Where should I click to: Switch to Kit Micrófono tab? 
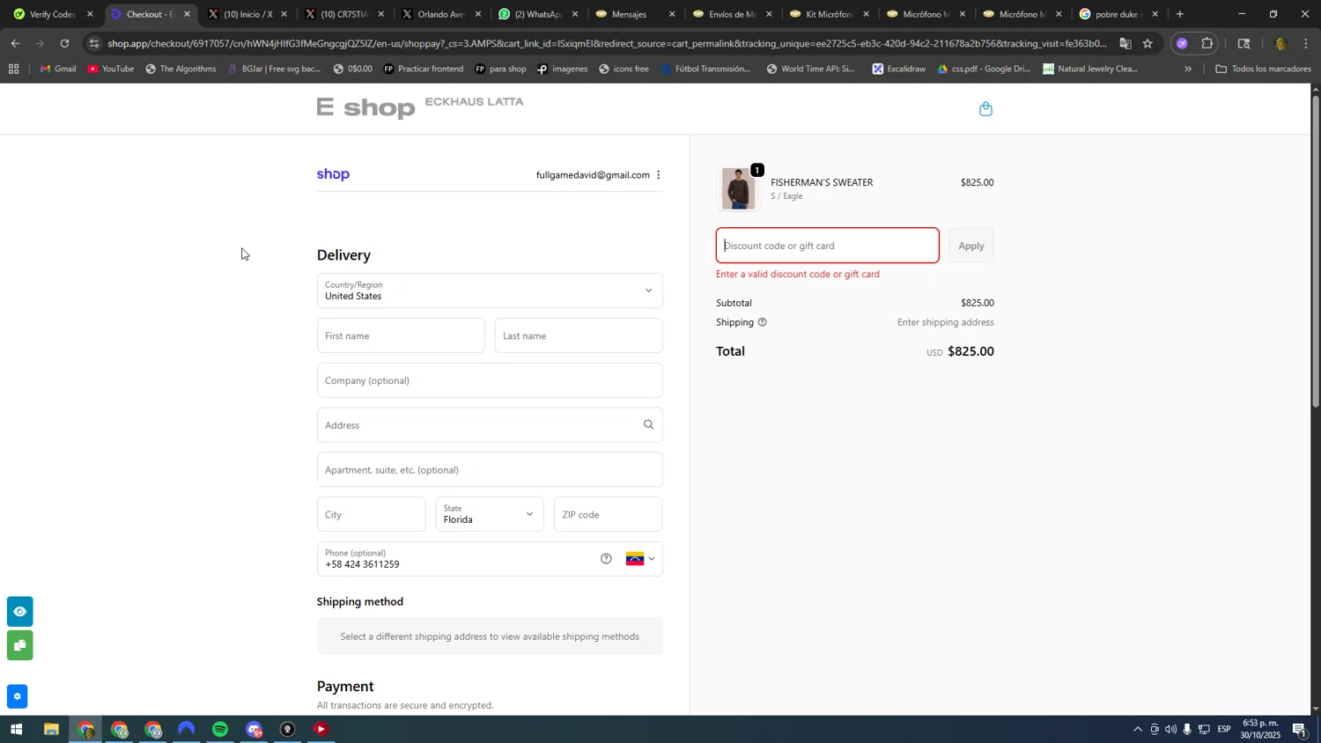[x=828, y=14]
